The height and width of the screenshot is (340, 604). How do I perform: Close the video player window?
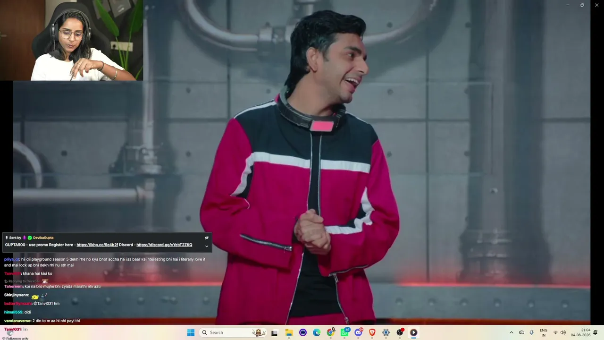596,5
